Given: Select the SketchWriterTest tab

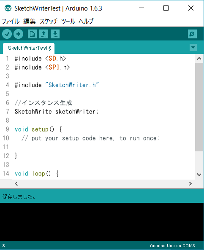Looking at the screenshot, I should pos(29,48).
